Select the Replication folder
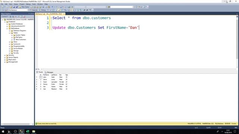Screen dimensions: 239x134 [x=12, y=60]
